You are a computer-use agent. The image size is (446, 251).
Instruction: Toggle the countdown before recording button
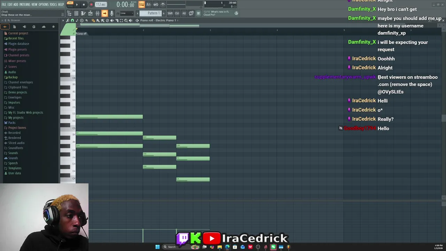point(149,5)
